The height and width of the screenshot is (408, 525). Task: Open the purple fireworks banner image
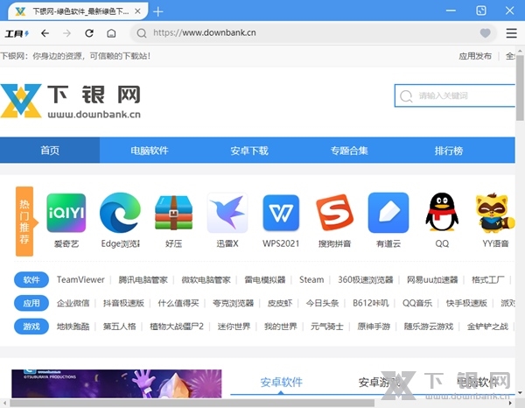[116, 383]
